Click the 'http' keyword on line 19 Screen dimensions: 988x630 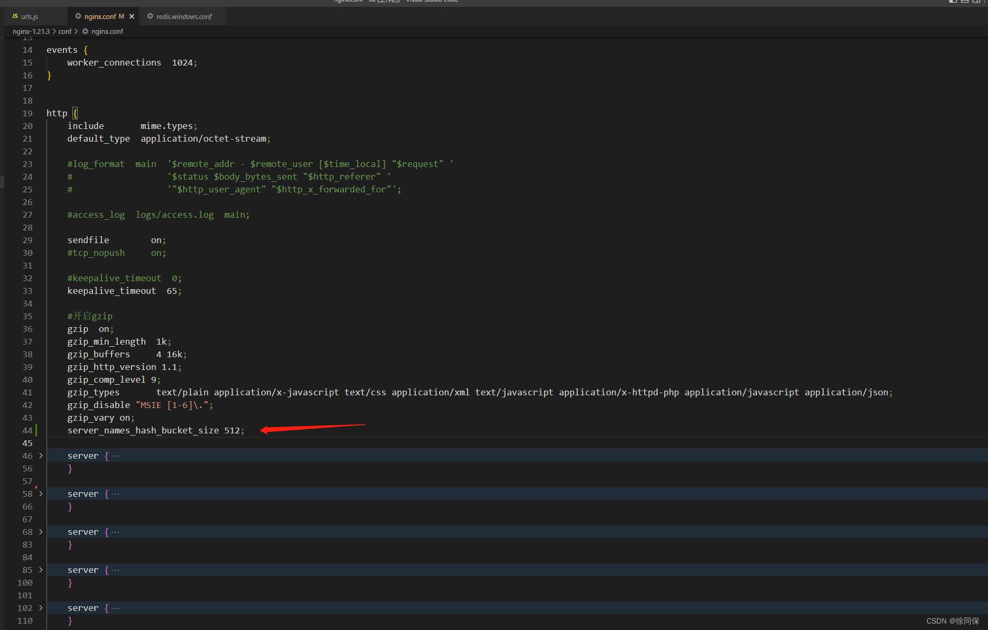tap(57, 113)
